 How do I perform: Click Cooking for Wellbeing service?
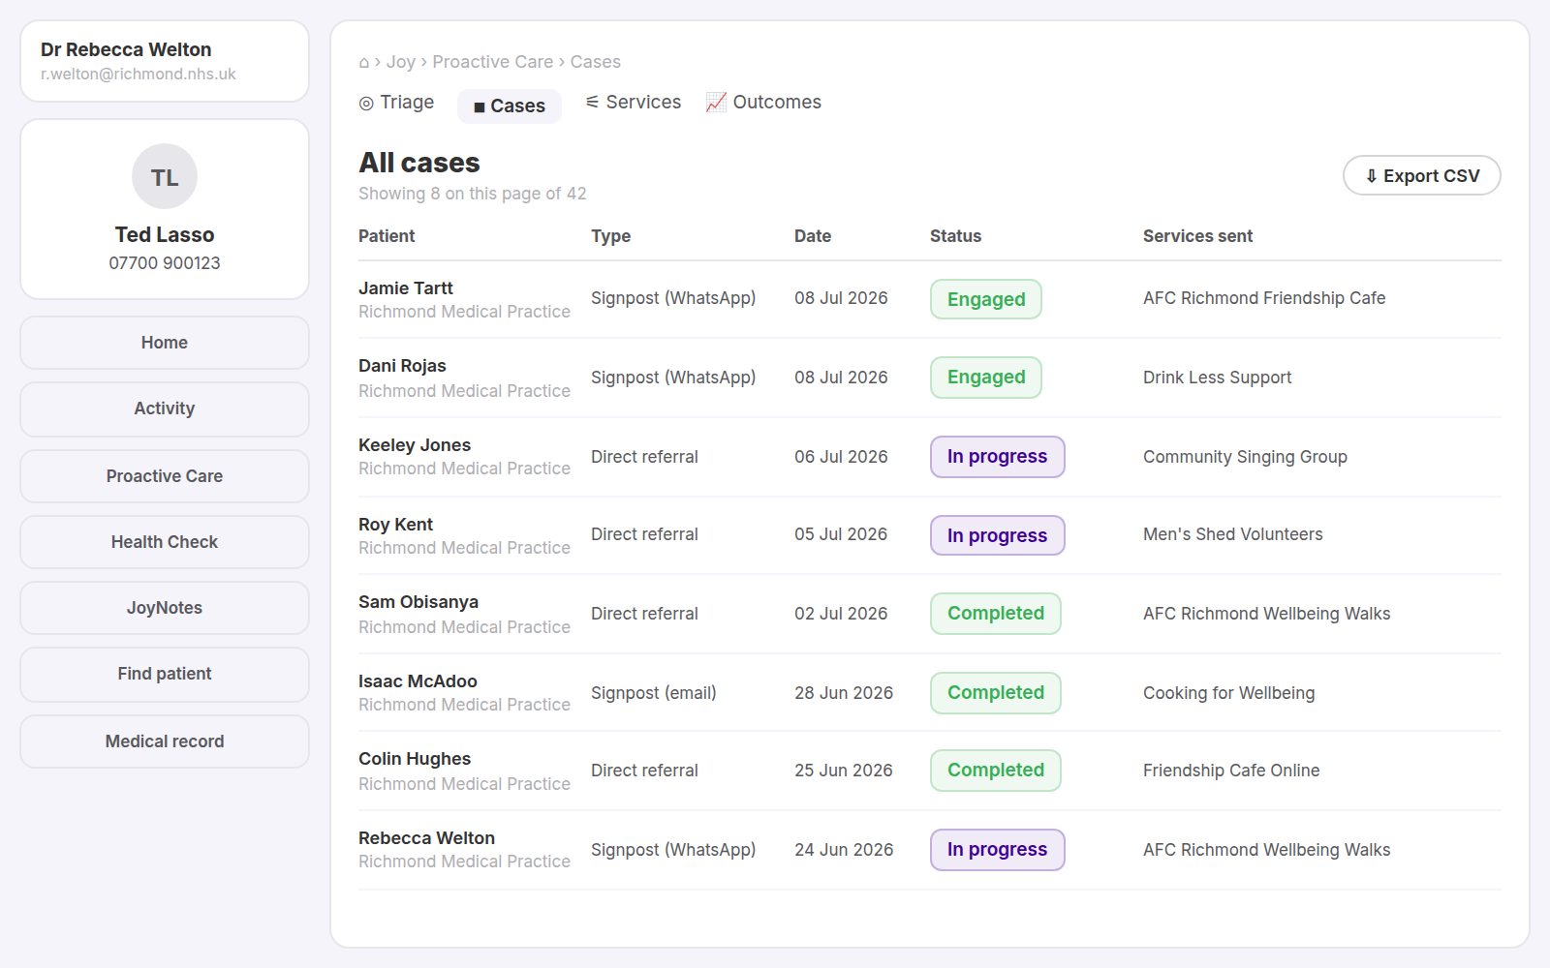pos(1229,693)
